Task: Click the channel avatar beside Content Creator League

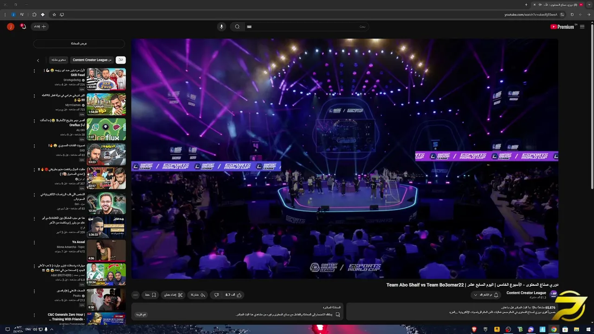Action: click(553, 295)
